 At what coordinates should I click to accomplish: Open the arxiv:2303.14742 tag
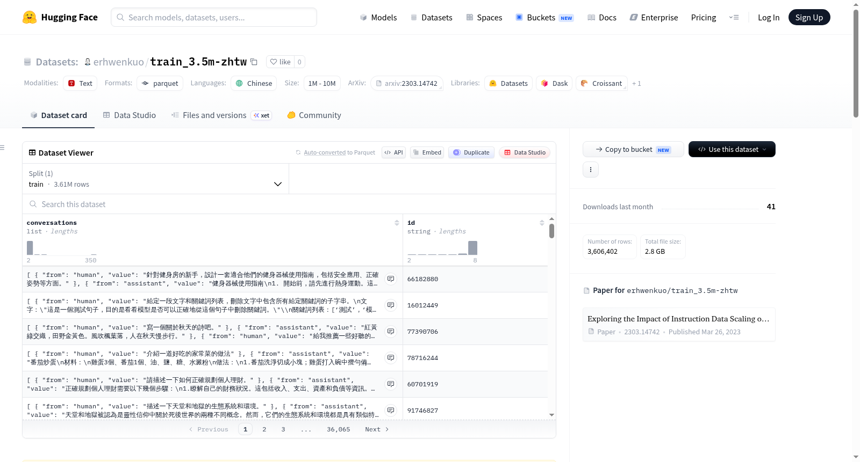(x=406, y=83)
